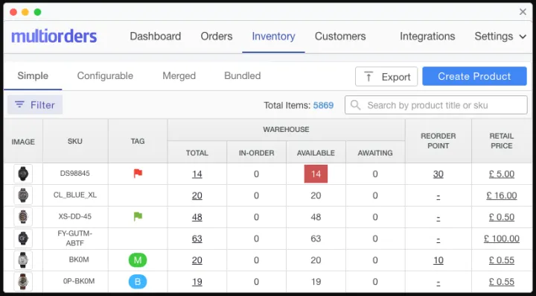Focus the product title or sku search field
The width and height of the screenshot is (536, 296).
(x=436, y=104)
